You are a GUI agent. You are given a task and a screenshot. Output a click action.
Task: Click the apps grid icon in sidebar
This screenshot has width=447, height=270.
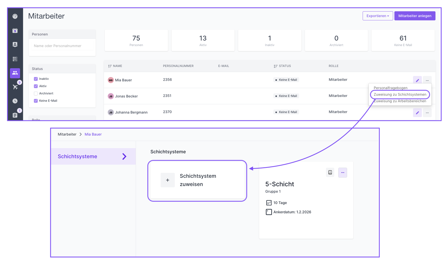[15, 59]
